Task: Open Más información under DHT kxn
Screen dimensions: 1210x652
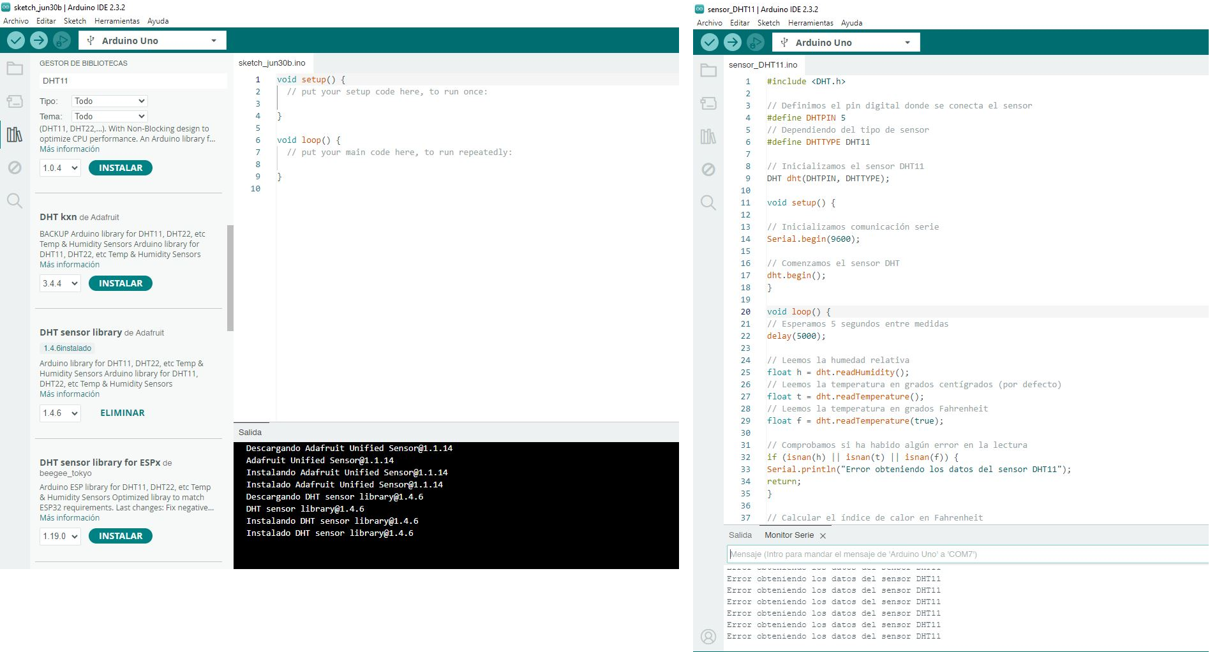Action: tap(70, 265)
